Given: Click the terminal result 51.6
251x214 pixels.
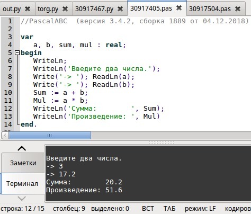Looking at the screenshot, I should click(x=114, y=190).
